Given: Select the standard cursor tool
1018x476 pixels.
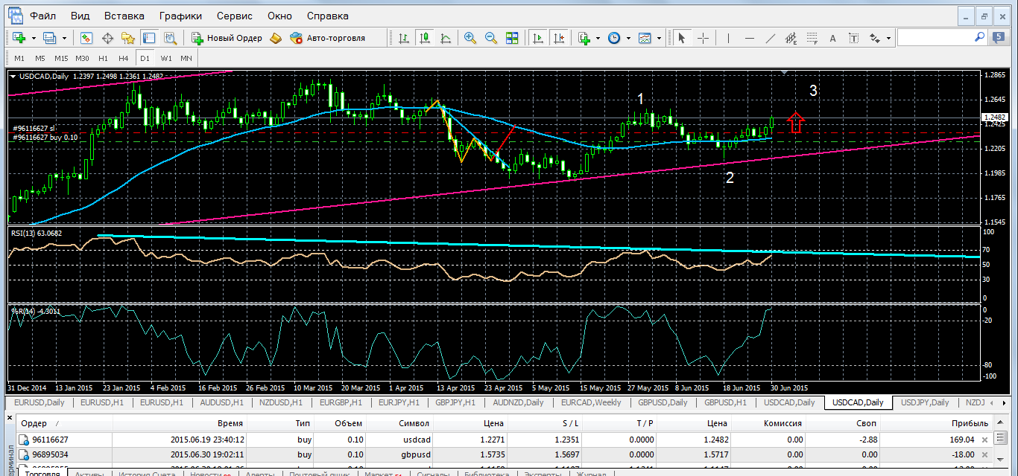Looking at the screenshot, I should click(x=681, y=38).
